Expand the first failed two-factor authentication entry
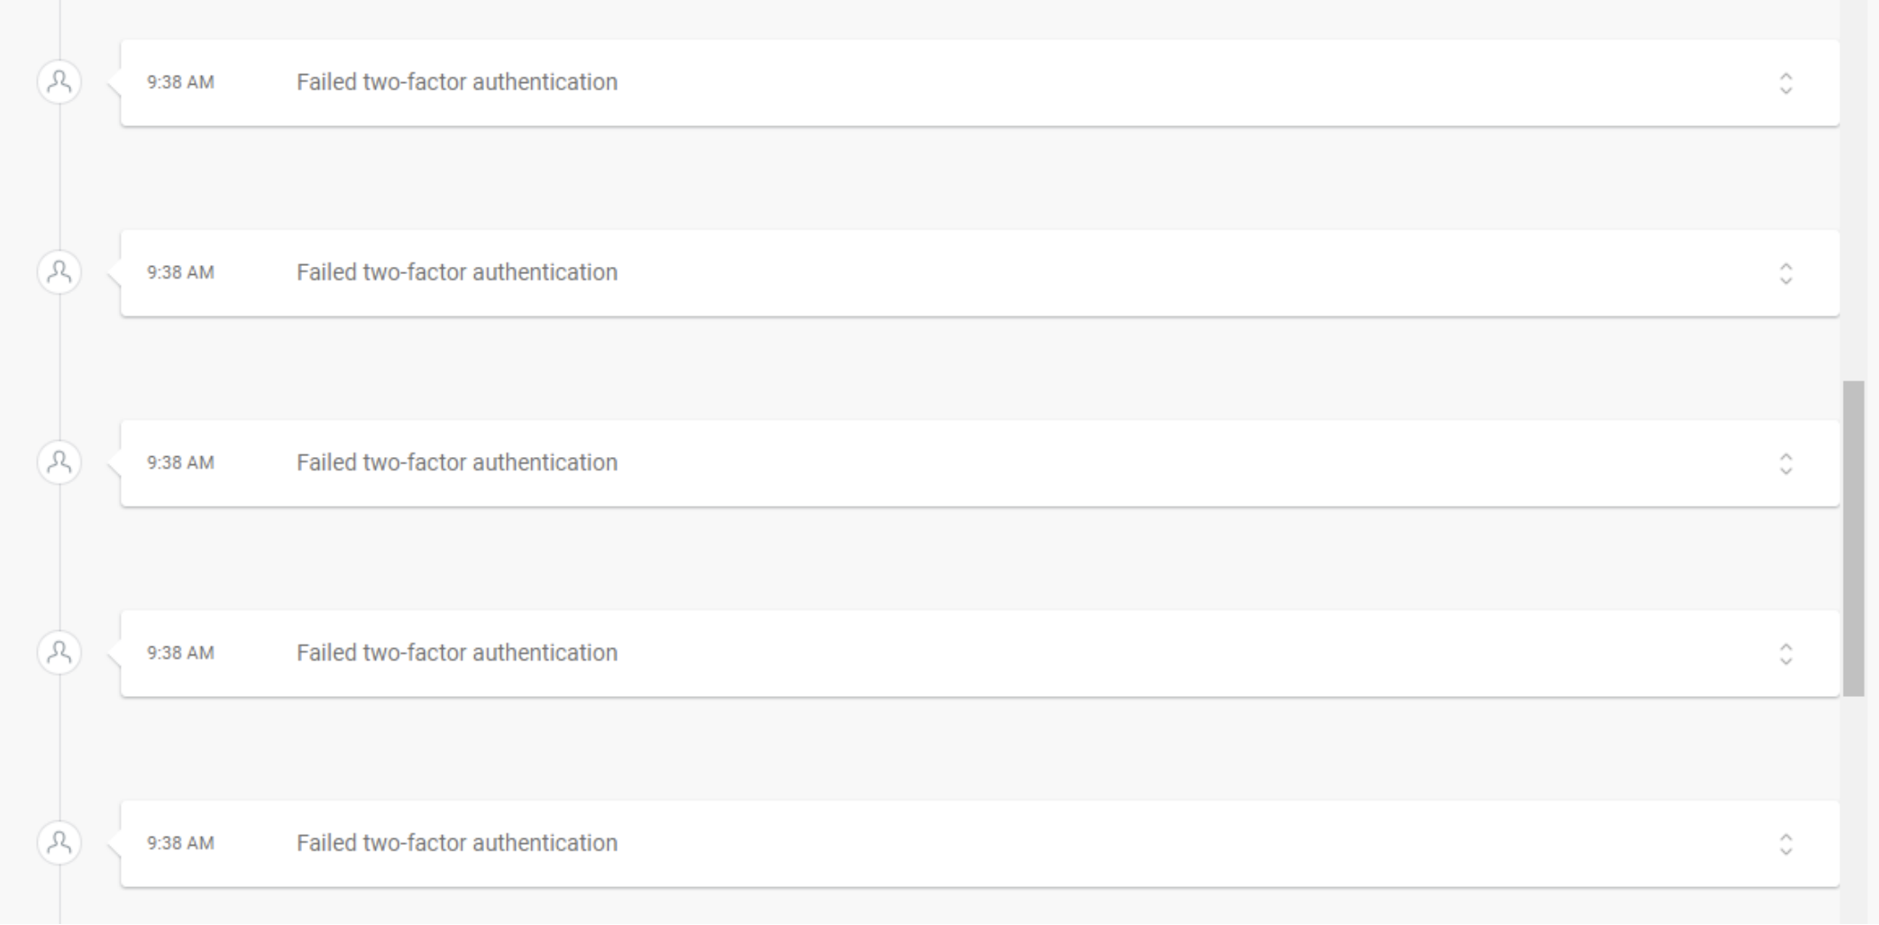 click(x=1785, y=83)
